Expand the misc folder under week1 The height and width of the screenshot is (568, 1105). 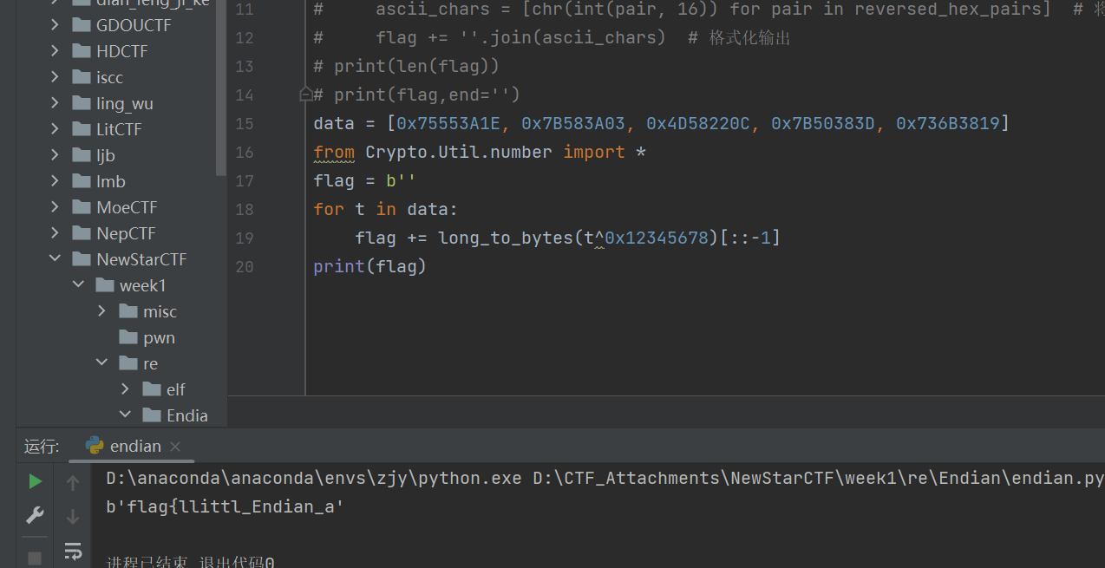coord(102,311)
